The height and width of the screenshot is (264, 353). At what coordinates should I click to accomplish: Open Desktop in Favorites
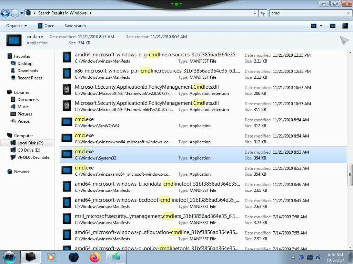point(25,64)
